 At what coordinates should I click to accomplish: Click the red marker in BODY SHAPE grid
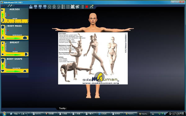9,65
